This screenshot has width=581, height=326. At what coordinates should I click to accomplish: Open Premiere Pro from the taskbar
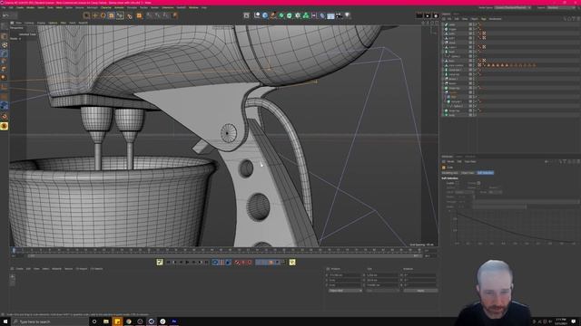tap(173, 321)
